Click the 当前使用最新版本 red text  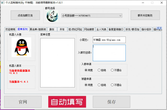coord(20,72)
